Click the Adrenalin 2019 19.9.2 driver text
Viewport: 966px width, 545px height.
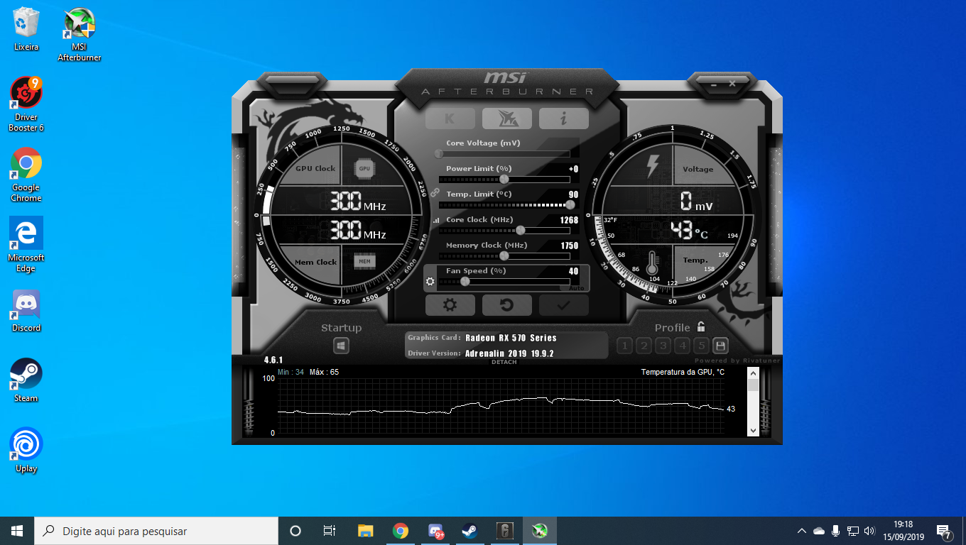click(x=509, y=353)
